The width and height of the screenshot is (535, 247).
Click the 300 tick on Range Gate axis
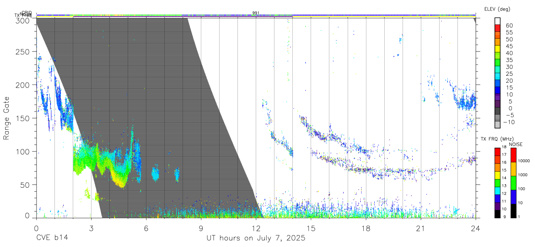click(x=23, y=20)
